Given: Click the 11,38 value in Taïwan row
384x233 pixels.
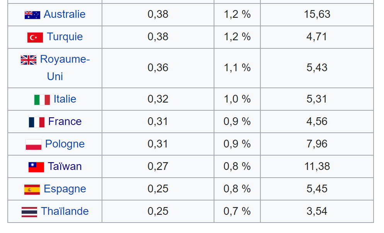Looking at the screenshot, I should pos(317,166).
